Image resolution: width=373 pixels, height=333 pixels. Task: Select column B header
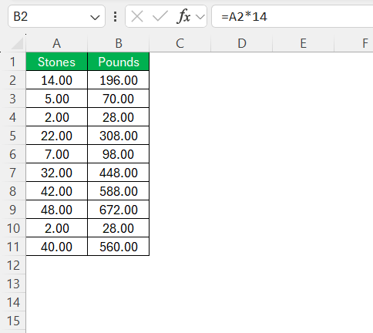coord(119,43)
